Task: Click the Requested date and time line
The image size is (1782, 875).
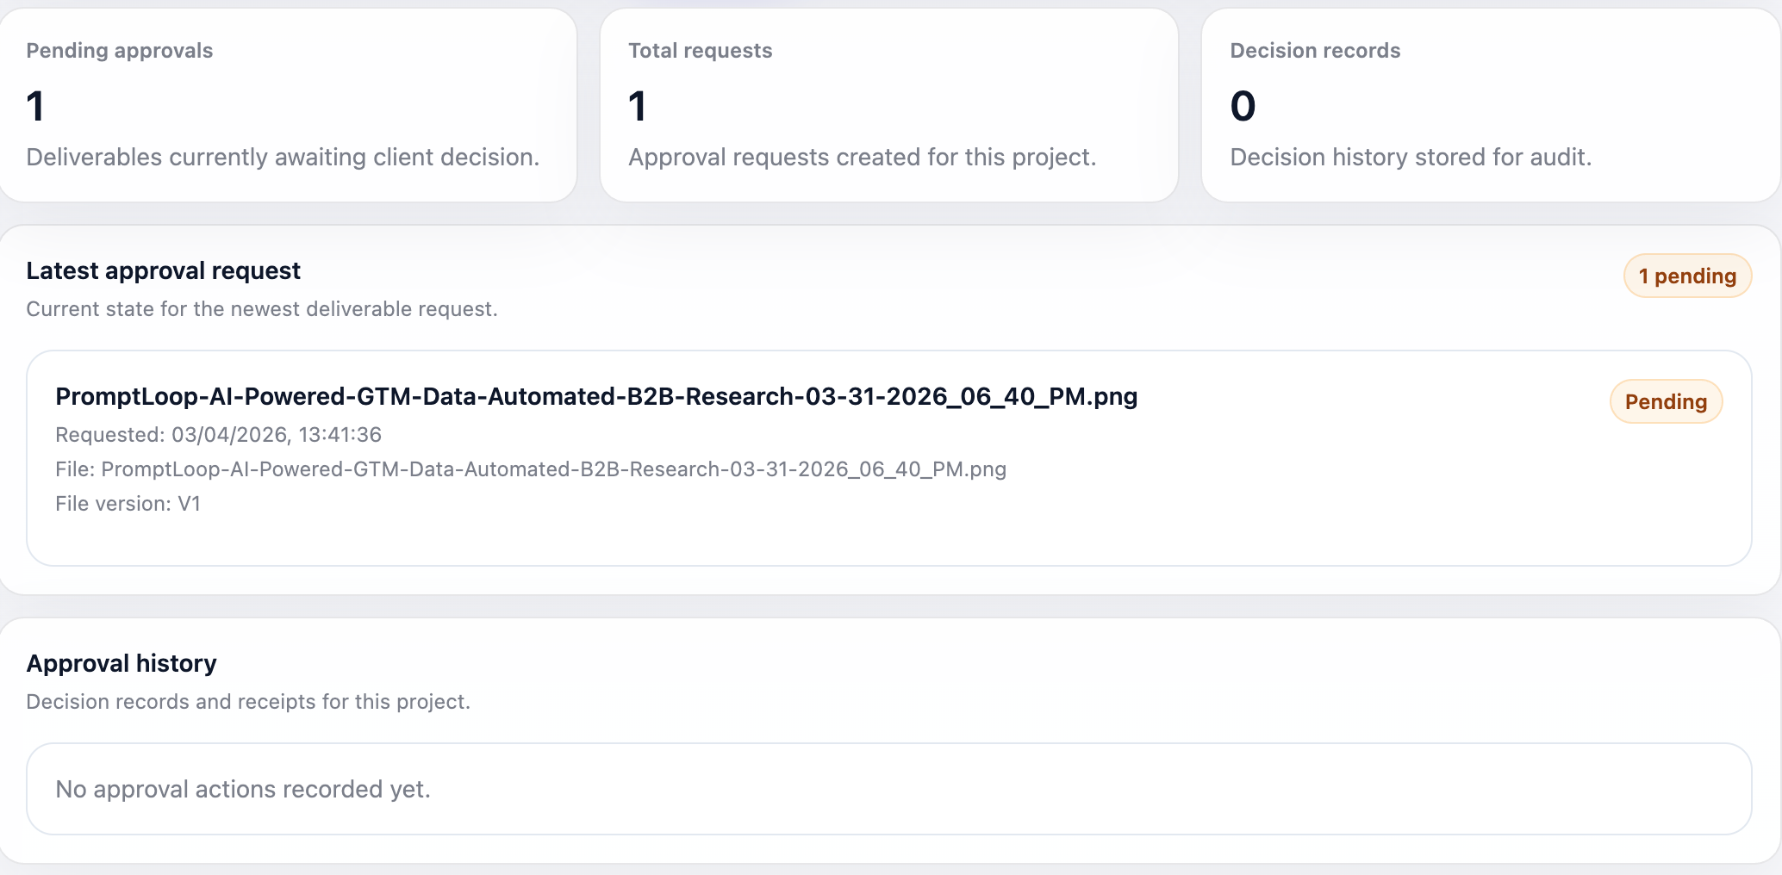Action: coord(218,435)
